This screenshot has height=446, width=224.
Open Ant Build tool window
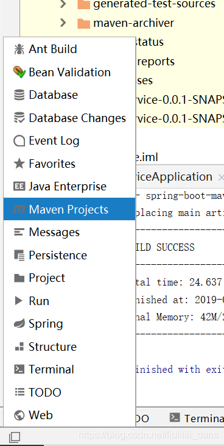pos(69,49)
